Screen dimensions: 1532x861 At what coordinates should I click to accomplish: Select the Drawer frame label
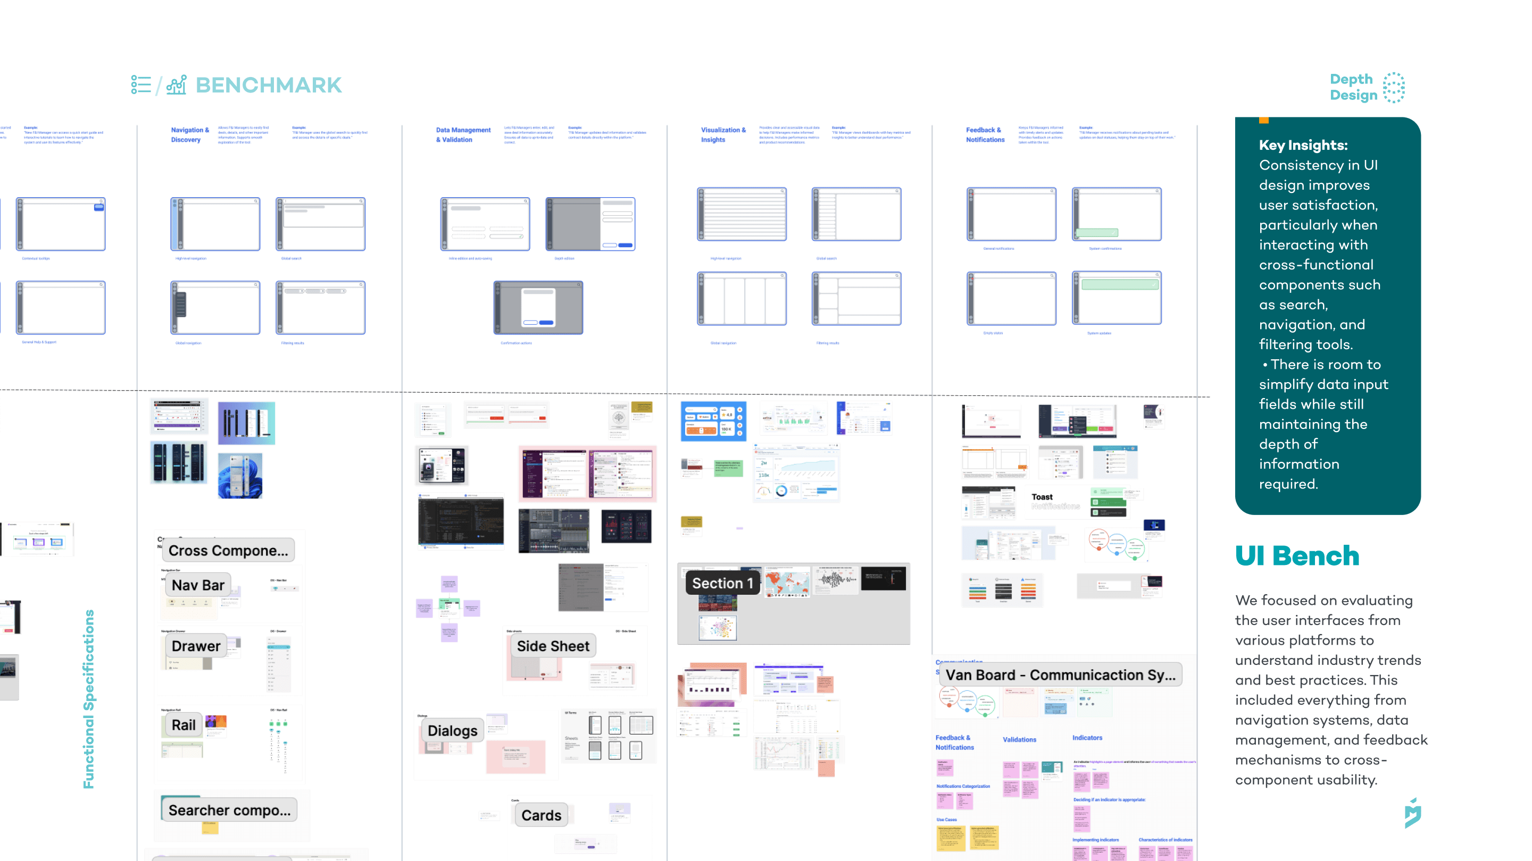196,646
